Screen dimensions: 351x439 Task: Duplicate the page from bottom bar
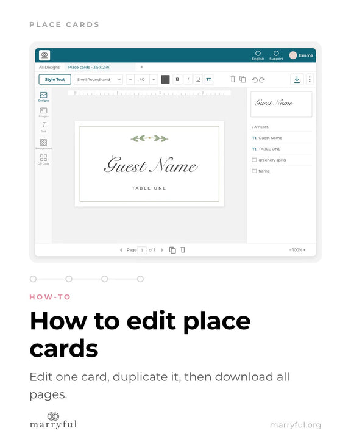pos(172,250)
